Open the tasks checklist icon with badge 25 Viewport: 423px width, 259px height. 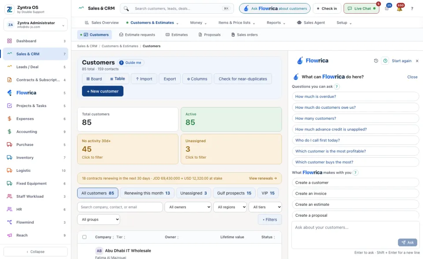pyautogui.click(x=387, y=8)
